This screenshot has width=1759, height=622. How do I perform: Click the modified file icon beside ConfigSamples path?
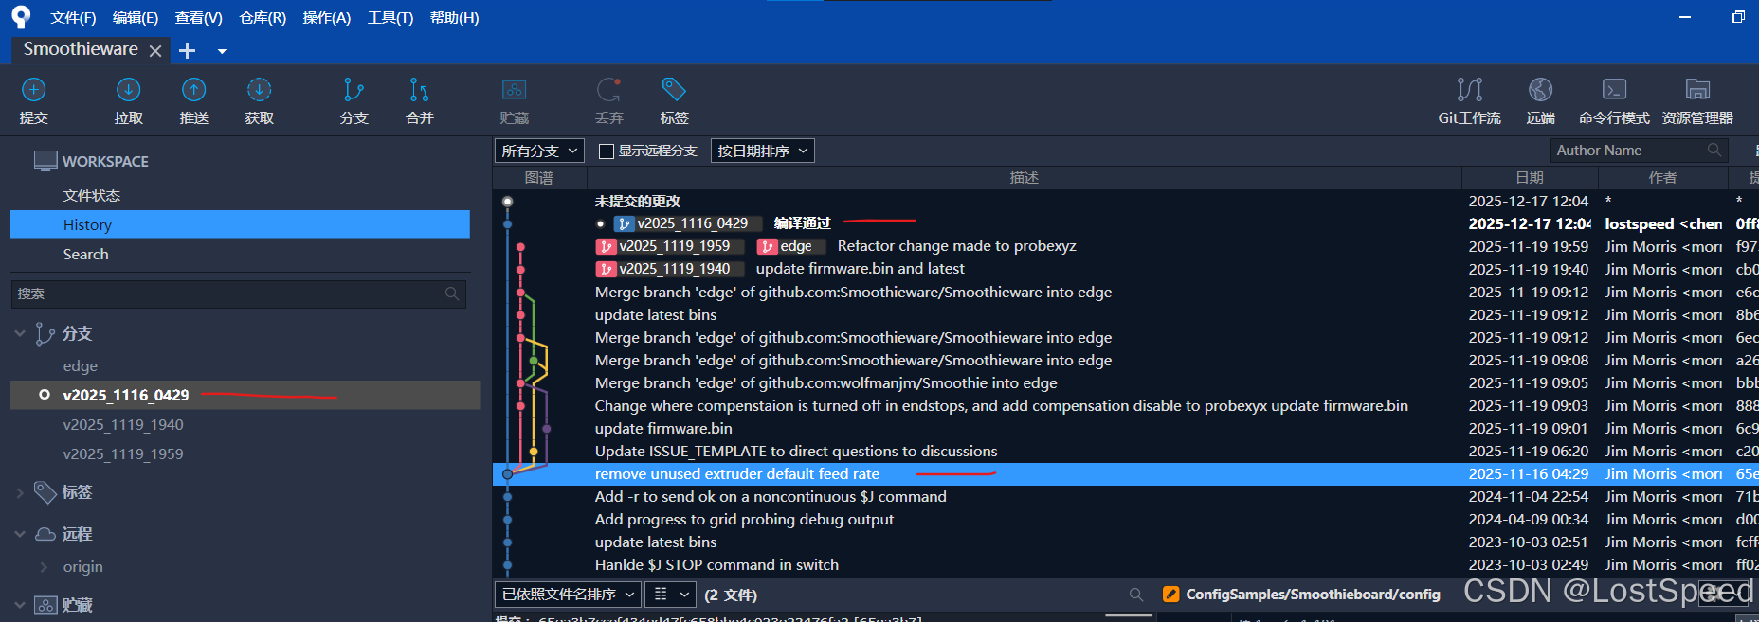(x=1171, y=595)
